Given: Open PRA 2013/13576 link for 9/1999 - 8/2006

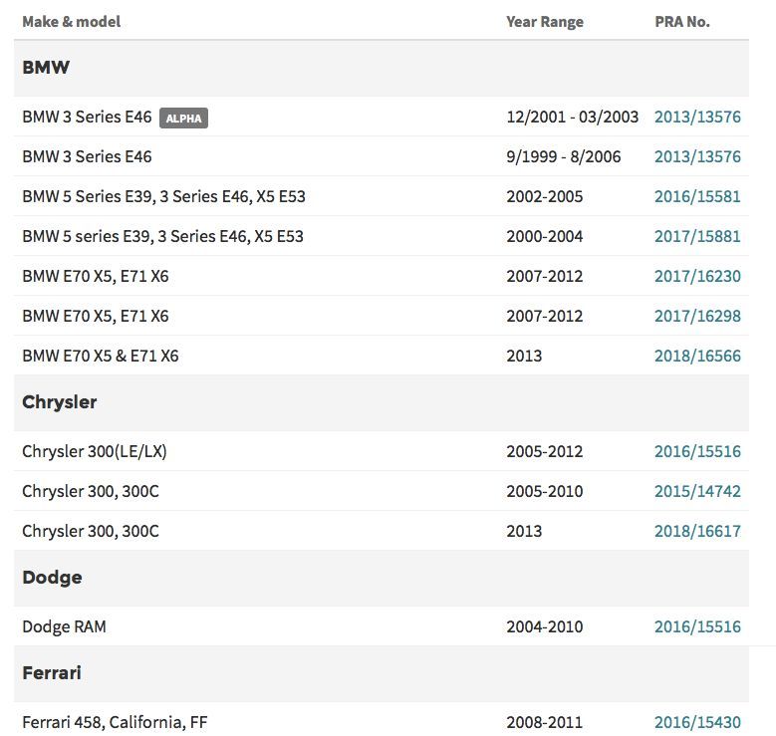Looking at the screenshot, I should pos(697,157).
